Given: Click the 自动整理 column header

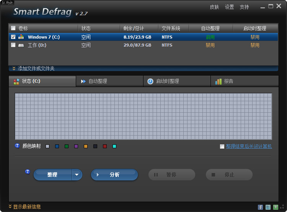Looking at the screenshot, I should click(210, 28).
